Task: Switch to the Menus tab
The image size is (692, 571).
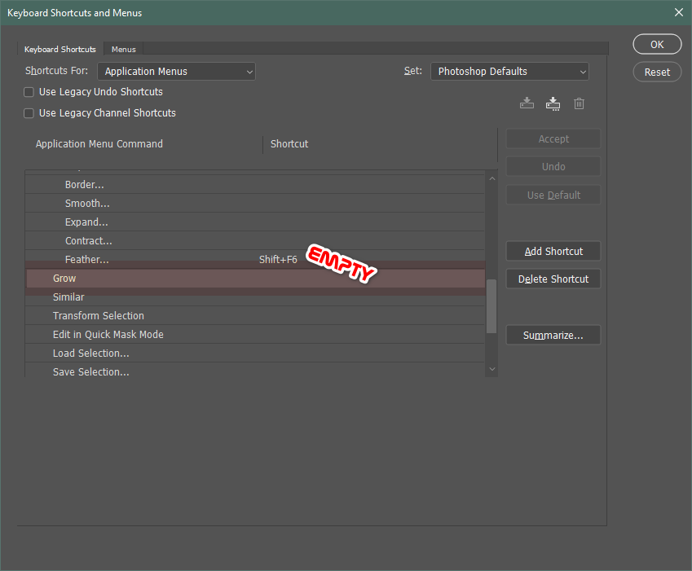Action: pos(123,49)
